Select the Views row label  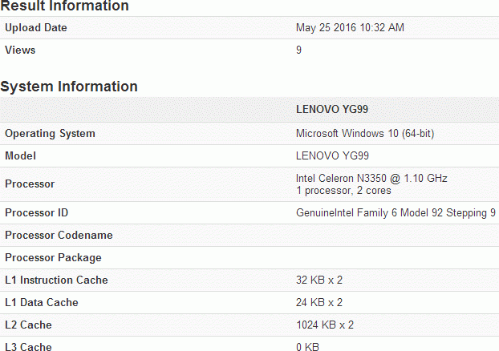coord(20,50)
